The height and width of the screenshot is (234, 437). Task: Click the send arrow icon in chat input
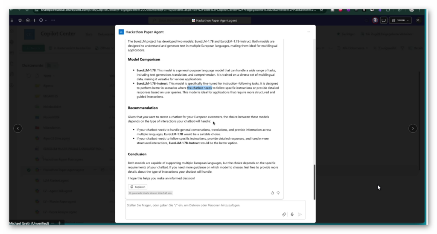pyautogui.click(x=300, y=214)
